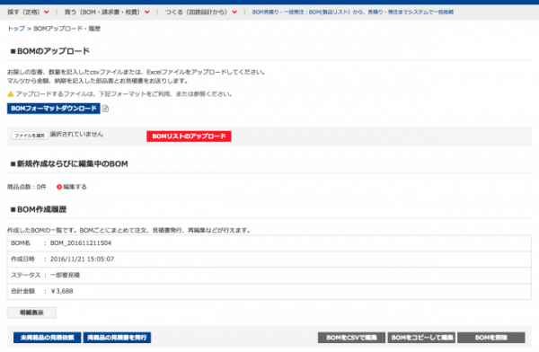Image resolution: width=539 pixels, height=352 pixels.
Task: Click status value 一部要見積
Action: click(x=65, y=275)
